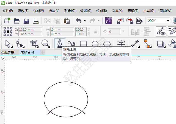Open the 对象(C) menu
This screenshot has height=124, width=176.
(x=70, y=11)
